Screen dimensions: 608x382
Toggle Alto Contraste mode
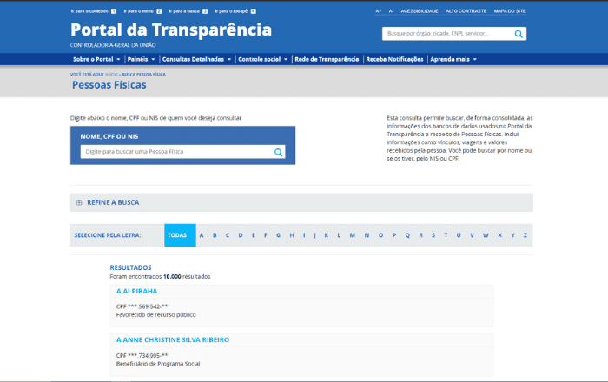coord(466,11)
